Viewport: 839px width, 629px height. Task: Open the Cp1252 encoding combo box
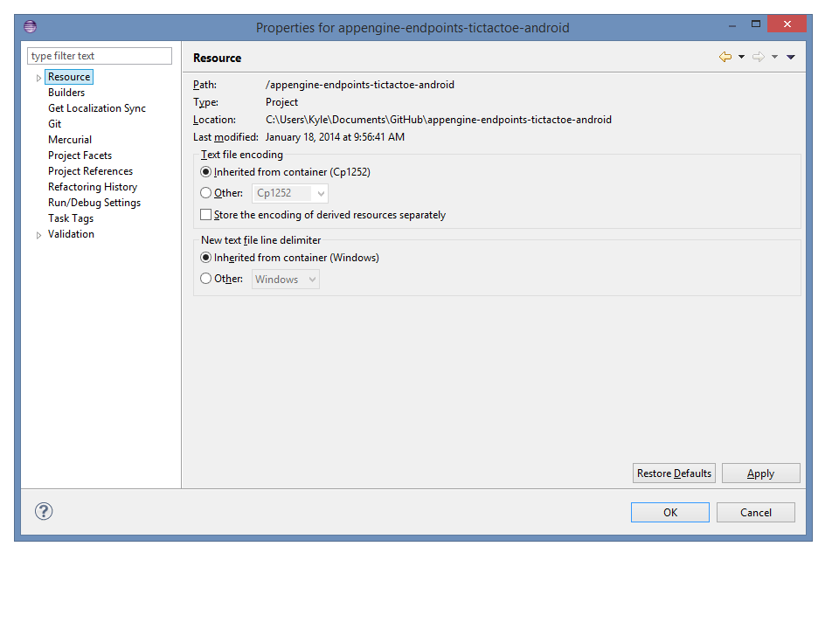point(290,193)
